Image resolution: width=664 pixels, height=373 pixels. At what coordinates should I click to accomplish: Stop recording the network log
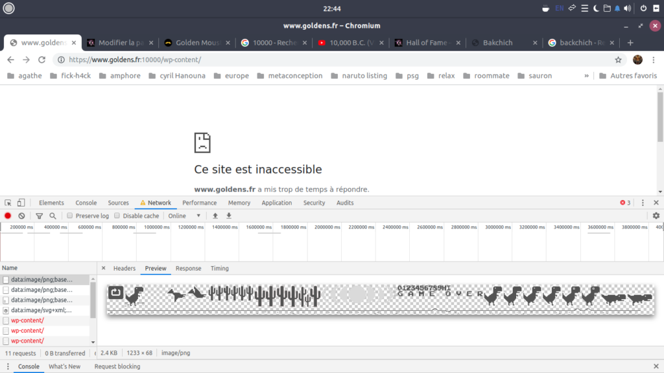point(8,216)
